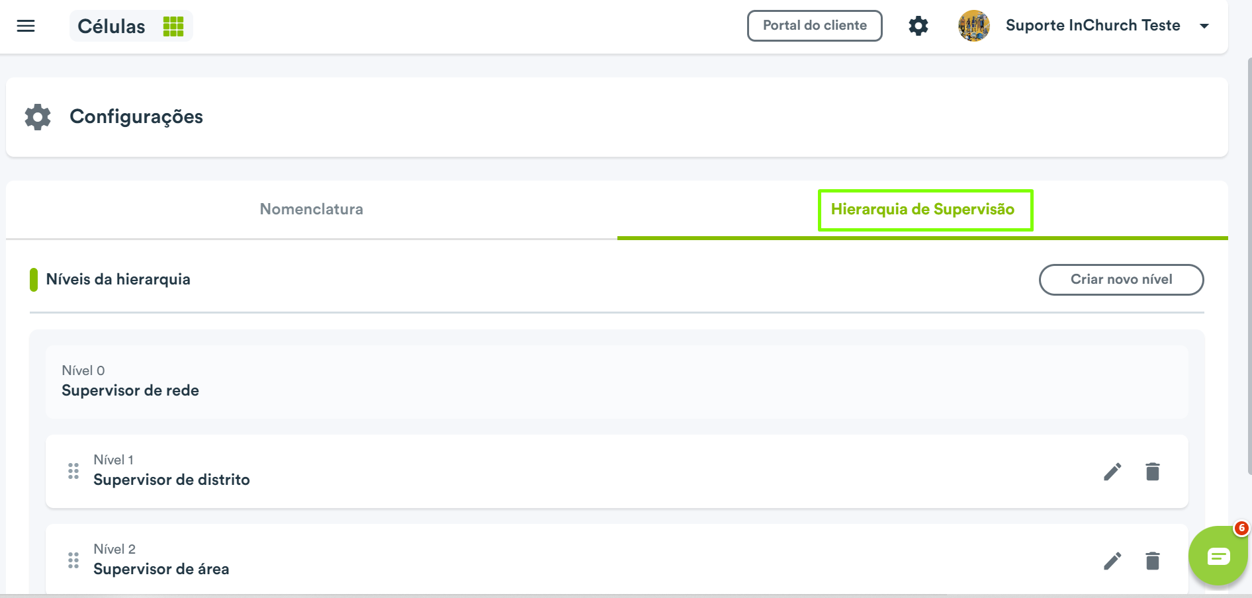Click the Suporte InChurch Teste username
The image size is (1252, 598).
[1093, 25]
